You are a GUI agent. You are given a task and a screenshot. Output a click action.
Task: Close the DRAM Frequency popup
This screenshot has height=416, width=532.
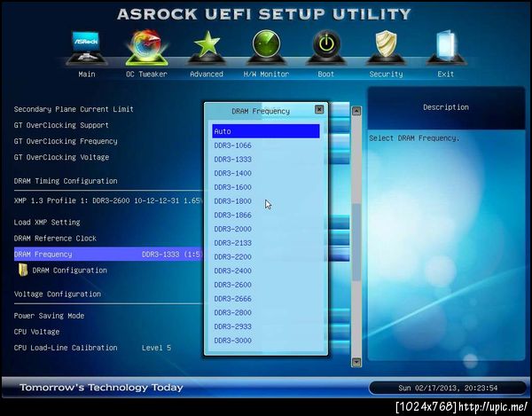point(319,109)
